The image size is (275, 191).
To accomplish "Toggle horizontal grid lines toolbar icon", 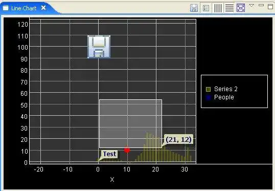I will coord(230,8).
